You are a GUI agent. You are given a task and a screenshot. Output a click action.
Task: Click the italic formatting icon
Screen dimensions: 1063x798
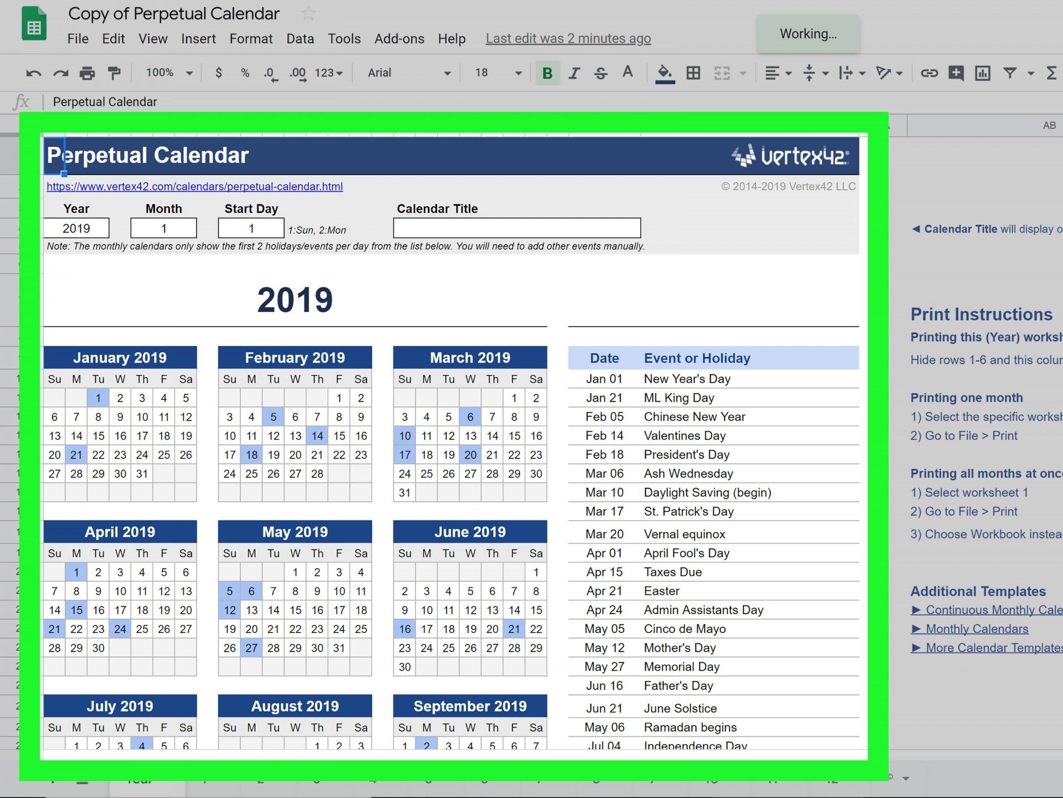[573, 74]
